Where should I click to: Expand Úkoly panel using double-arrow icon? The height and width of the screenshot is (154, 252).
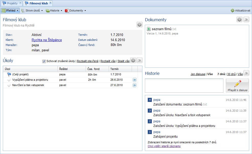pyautogui.click(x=140, y=61)
